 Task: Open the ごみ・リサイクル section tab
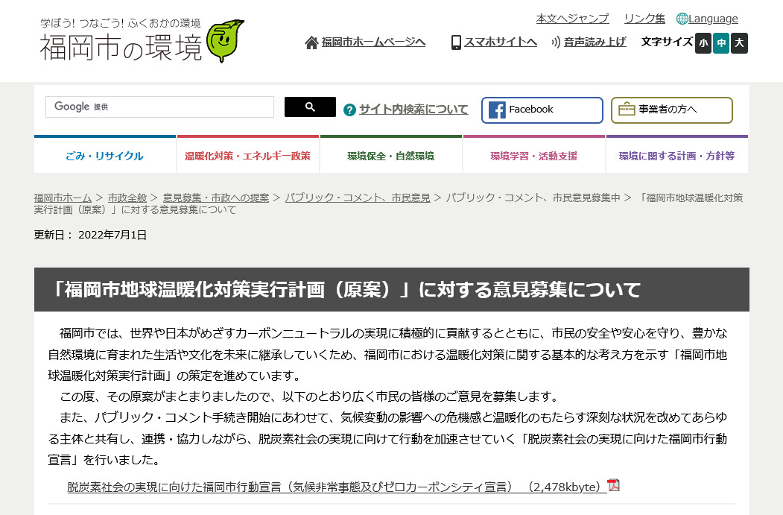pos(104,154)
